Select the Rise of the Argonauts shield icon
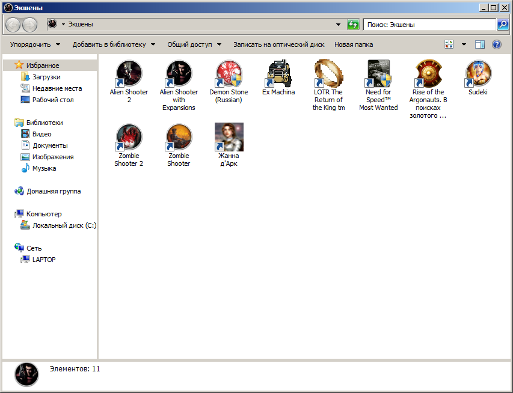This screenshot has width=513, height=393. pyautogui.click(x=428, y=73)
